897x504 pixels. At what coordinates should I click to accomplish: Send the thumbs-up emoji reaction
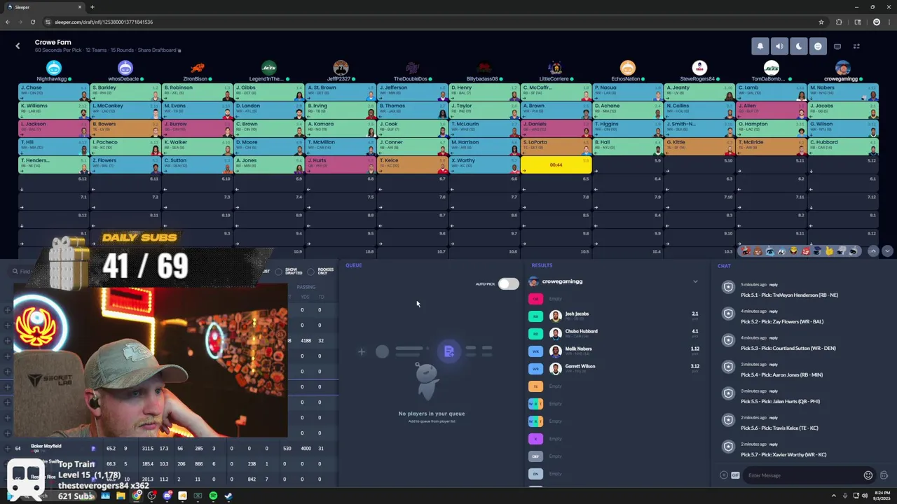click(x=829, y=251)
